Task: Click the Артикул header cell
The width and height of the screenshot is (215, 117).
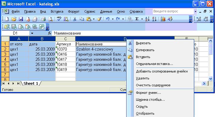Action: [66, 44]
